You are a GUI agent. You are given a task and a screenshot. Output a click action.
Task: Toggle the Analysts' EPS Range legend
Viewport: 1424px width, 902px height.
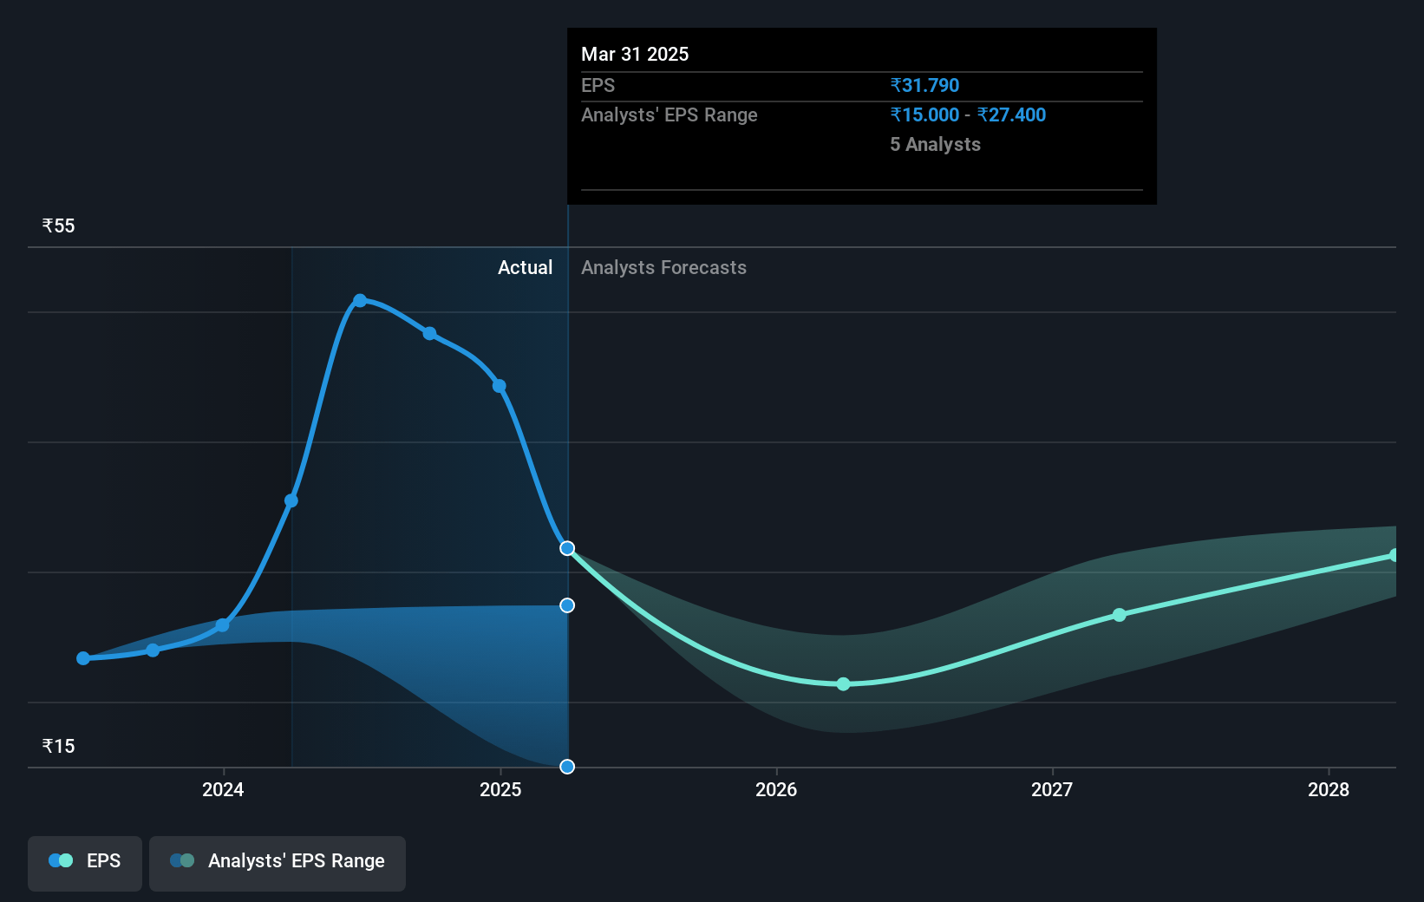[x=278, y=863]
